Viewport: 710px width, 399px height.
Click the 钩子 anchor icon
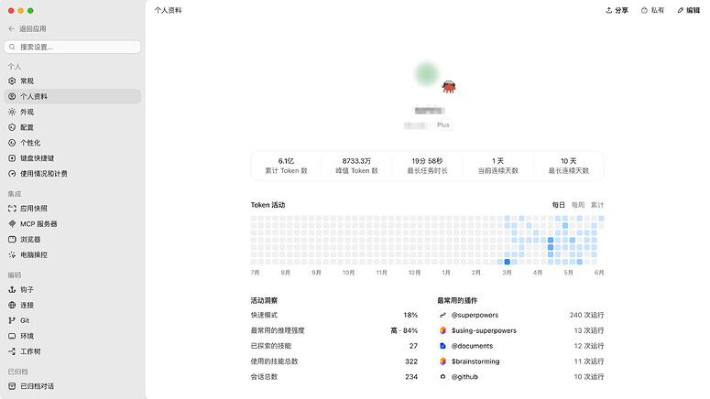(x=12, y=289)
